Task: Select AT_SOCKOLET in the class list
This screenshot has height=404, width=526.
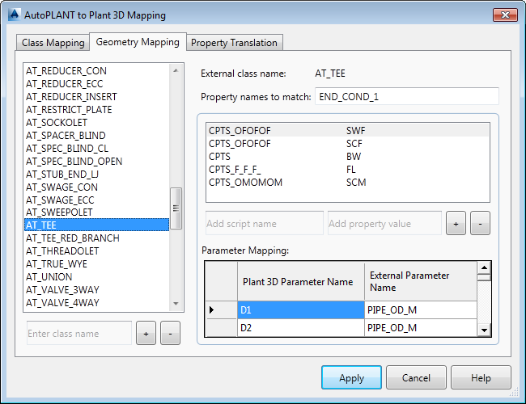Action: (x=96, y=122)
